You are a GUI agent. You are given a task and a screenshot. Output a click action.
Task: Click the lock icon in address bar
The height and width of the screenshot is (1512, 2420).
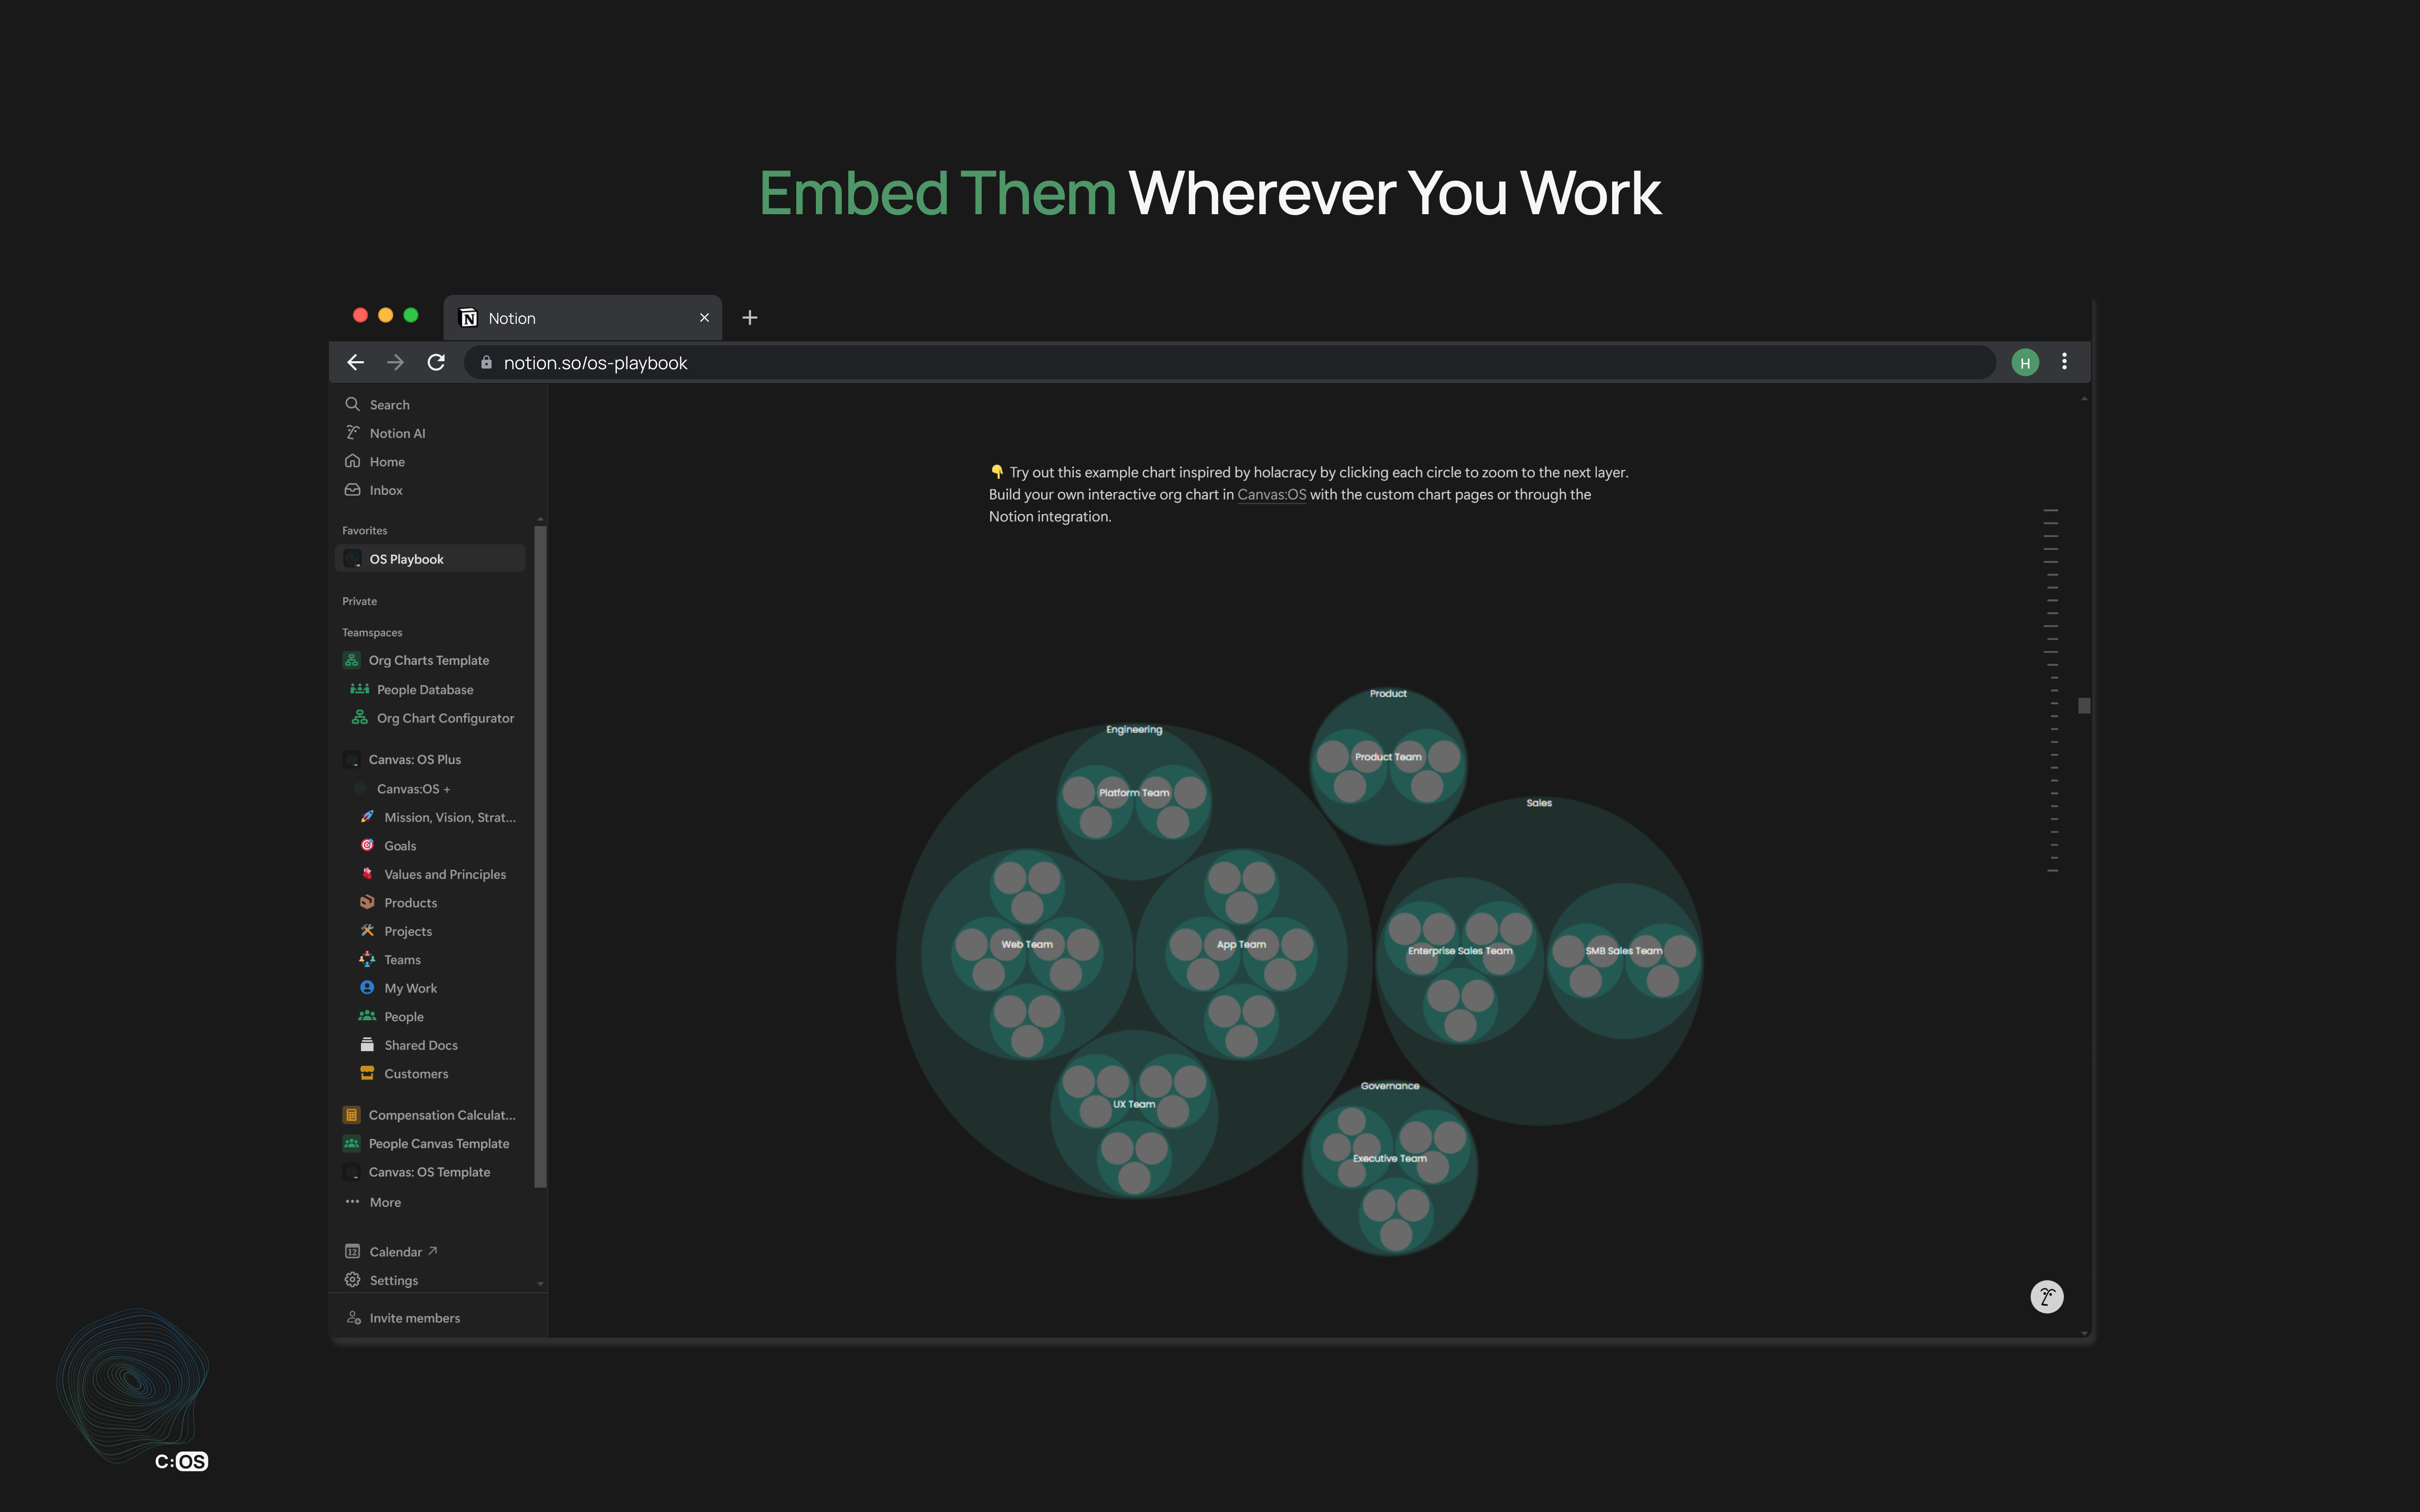pos(486,362)
